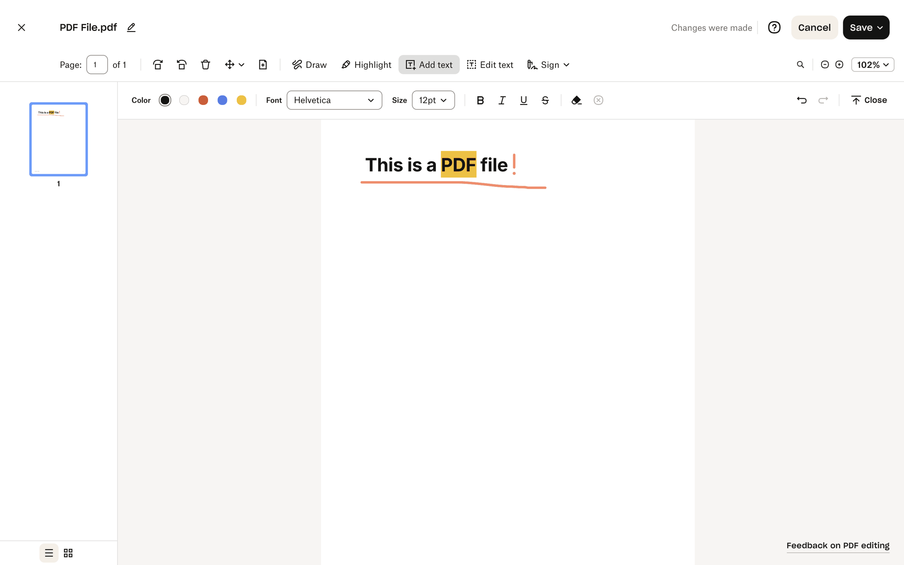Viewport: 904px width, 565px height.
Task: Select the Highlight tool
Action: (x=366, y=65)
